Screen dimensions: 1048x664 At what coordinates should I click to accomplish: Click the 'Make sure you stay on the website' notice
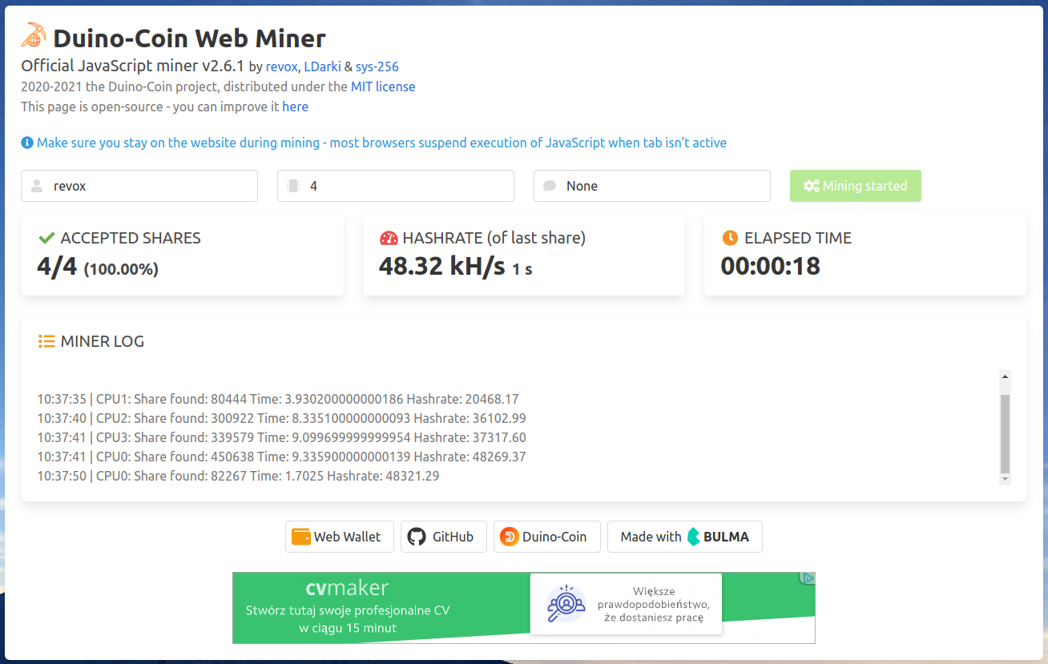(x=381, y=143)
